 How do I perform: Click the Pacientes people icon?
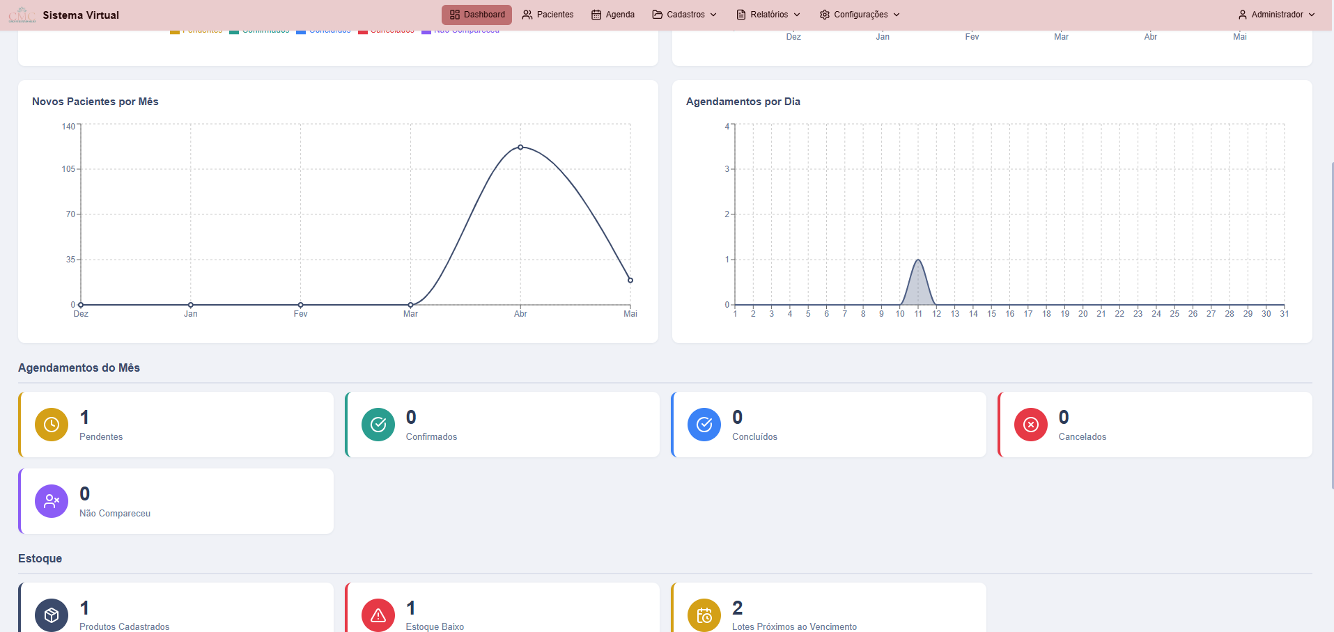527,15
